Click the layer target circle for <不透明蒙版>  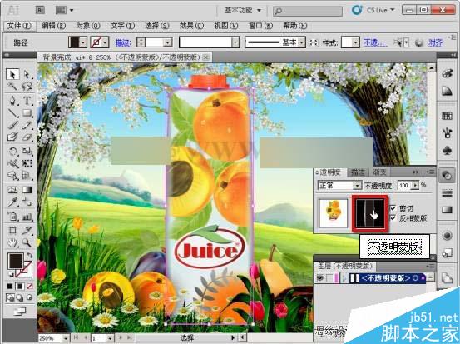415,277
